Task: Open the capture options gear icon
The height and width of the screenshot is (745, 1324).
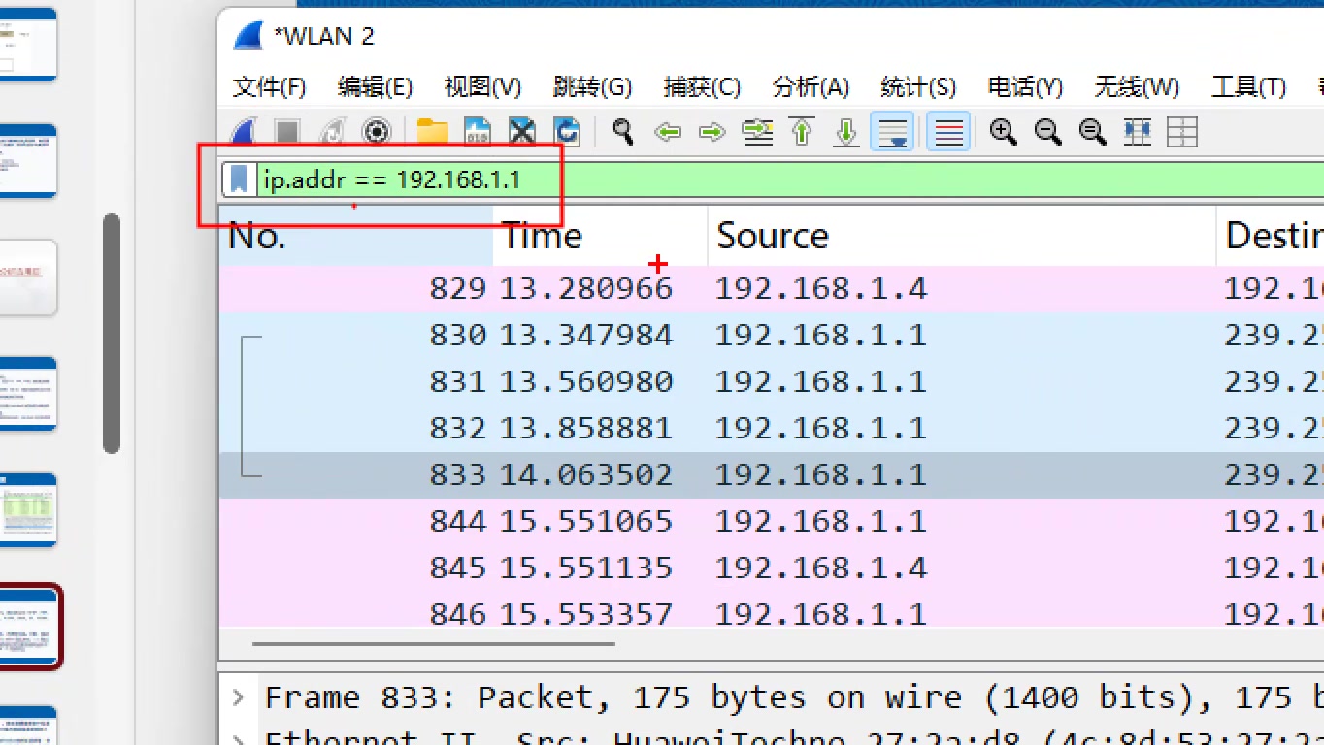Action: (x=377, y=131)
